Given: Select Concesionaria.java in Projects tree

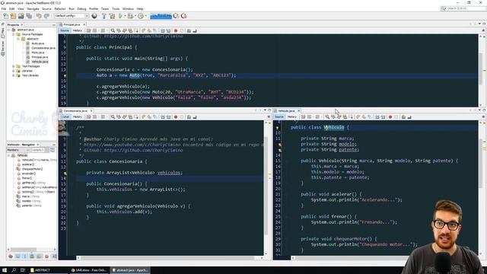Looking at the screenshot, I should 43,48.
